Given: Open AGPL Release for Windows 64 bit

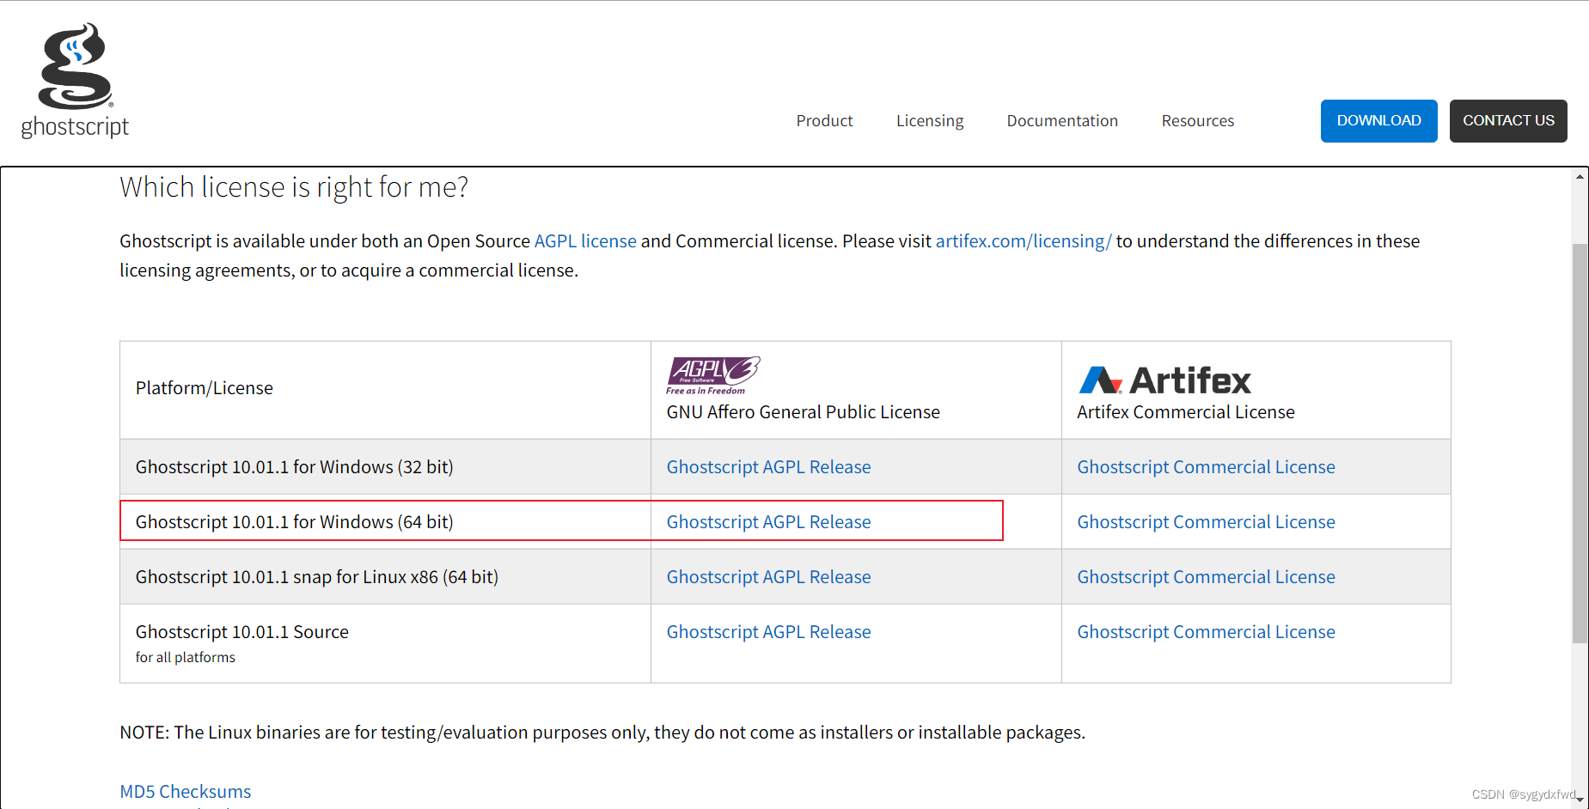Looking at the screenshot, I should [768, 522].
